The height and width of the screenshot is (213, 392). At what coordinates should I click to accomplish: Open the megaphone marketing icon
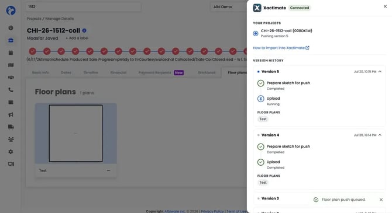pyautogui.click(x=11, y=114)
